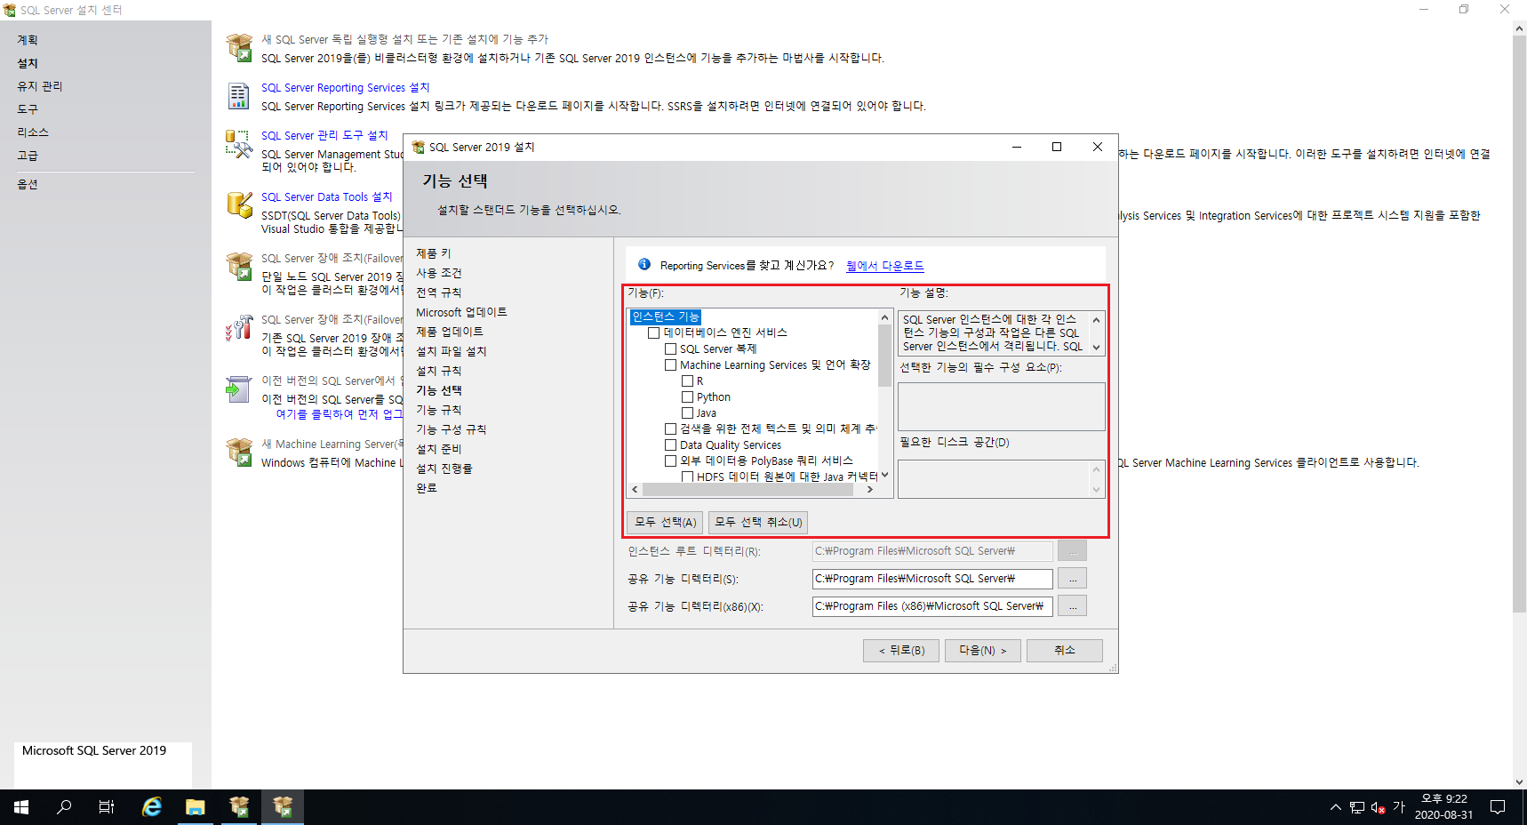This screenshot has height=825, width=1527.
Task: Click the new Machine Learning Server install icon
Action: (x=239, y=453)
